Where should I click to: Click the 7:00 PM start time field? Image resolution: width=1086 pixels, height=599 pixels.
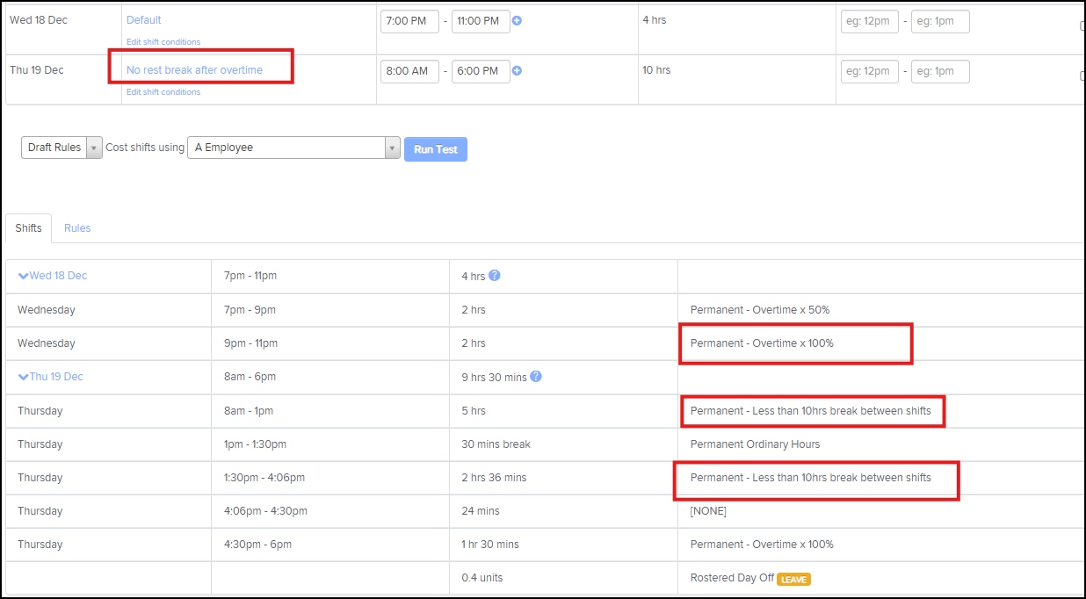point(409,21)
